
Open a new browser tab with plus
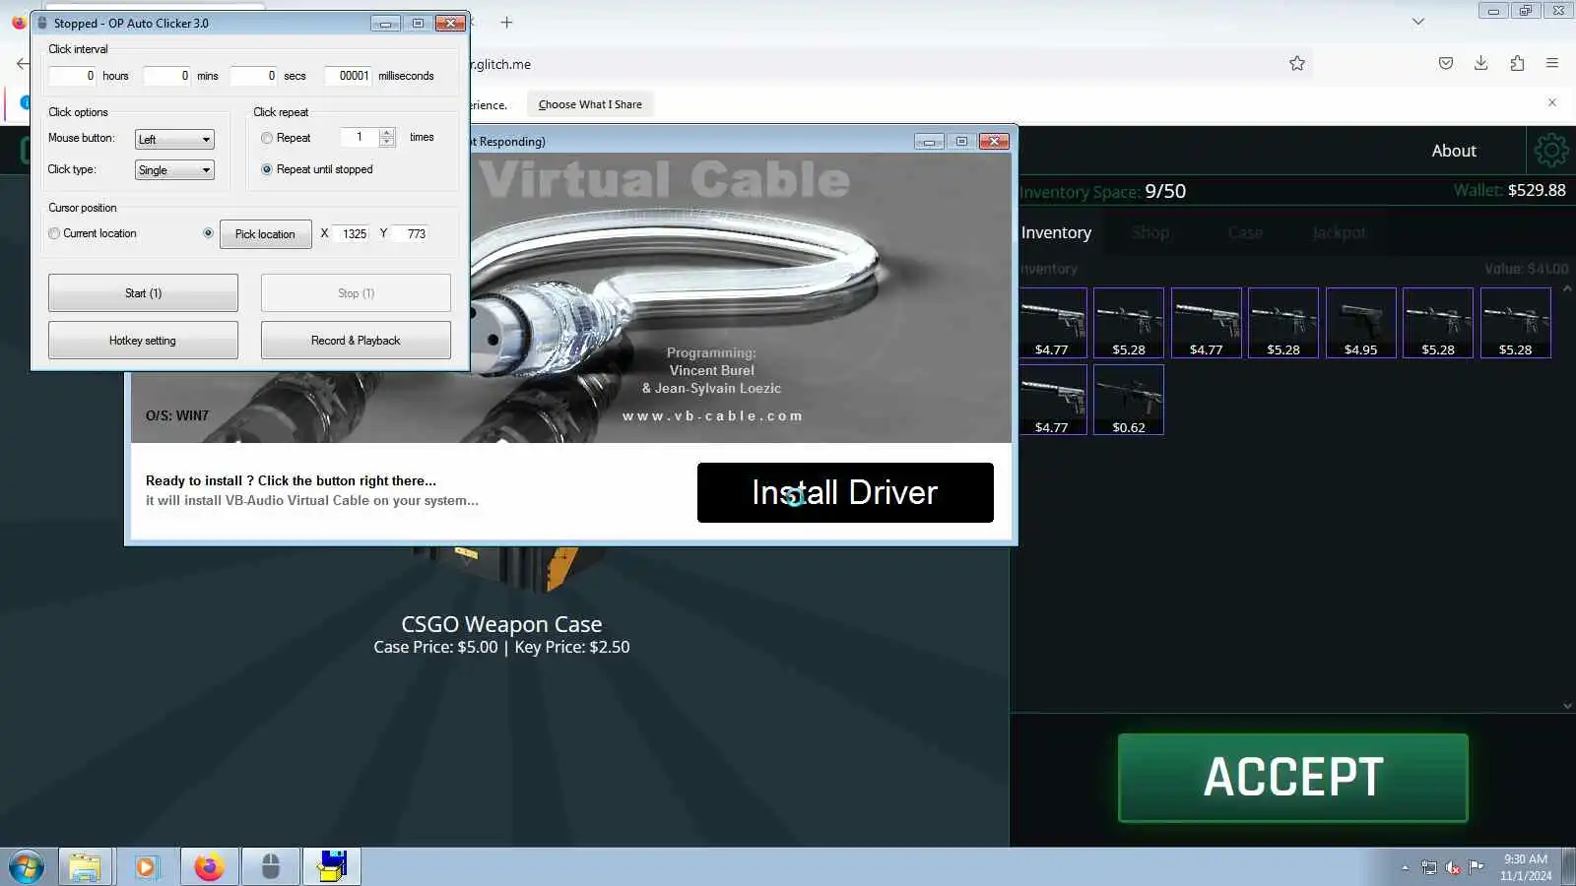tap(506, 22)
